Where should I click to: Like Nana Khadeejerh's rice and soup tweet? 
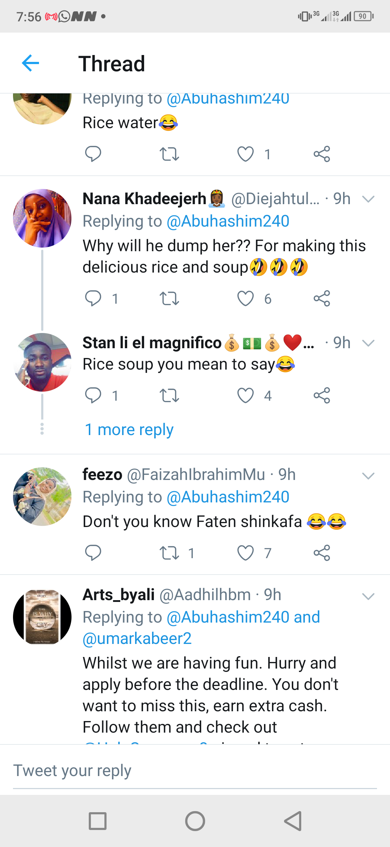(x=246, y=299)
